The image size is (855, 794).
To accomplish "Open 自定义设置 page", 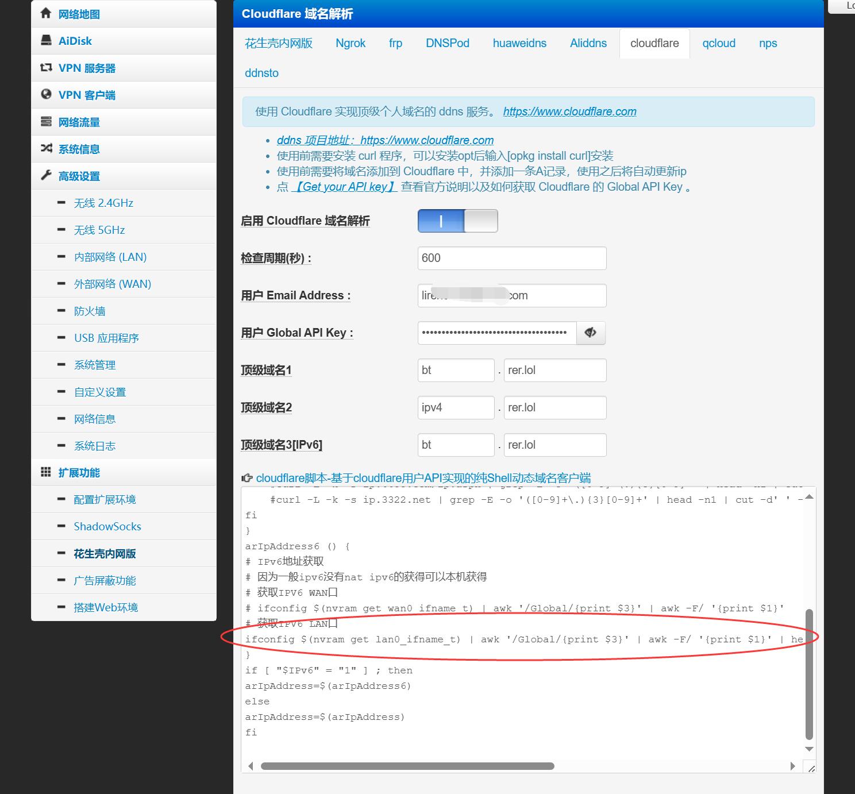I will click(124, 392).
